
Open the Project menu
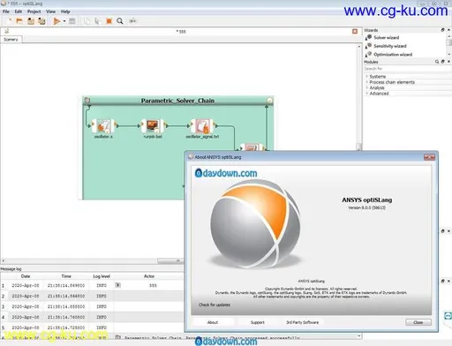(x=34, y=11)
